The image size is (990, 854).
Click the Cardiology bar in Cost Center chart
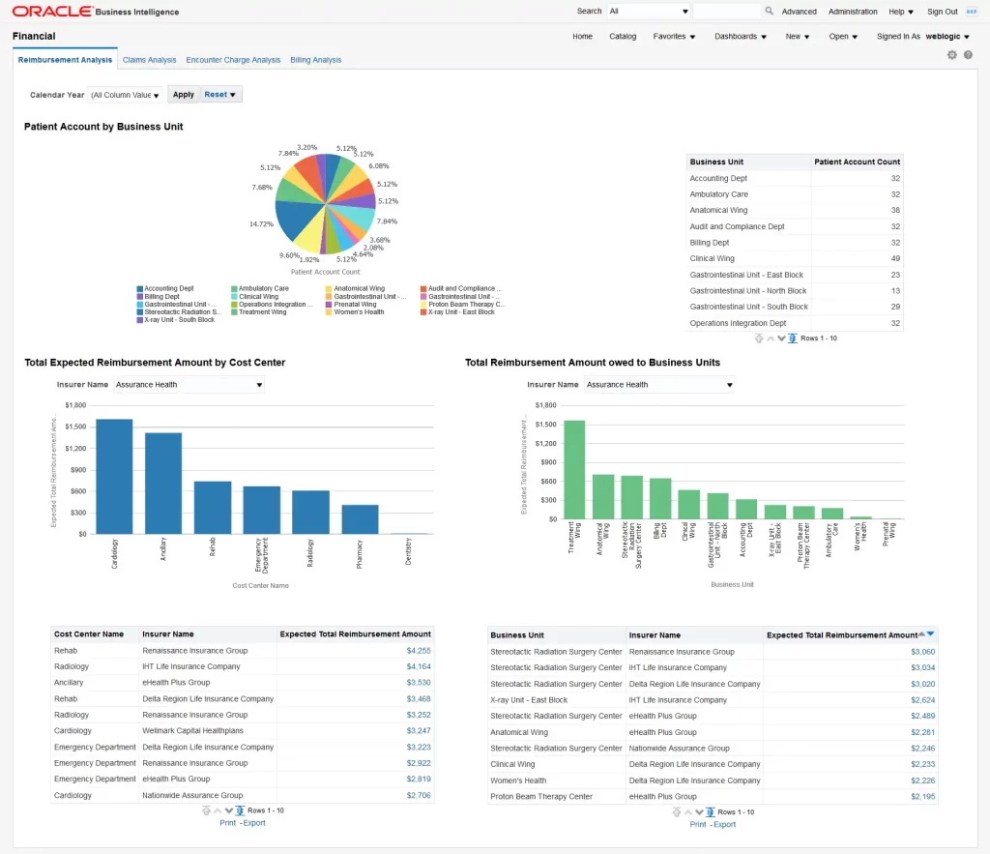(114, 477)
